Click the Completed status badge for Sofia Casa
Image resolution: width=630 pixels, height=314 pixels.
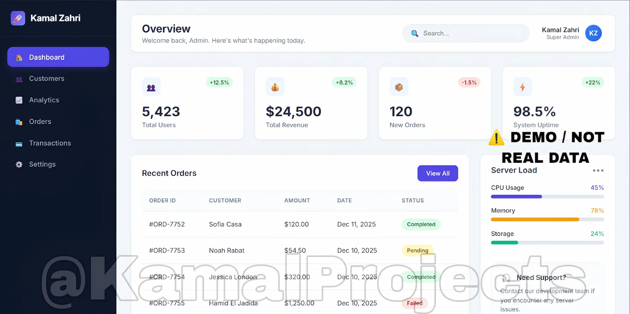pyautogui.click(x=421, y=224)
